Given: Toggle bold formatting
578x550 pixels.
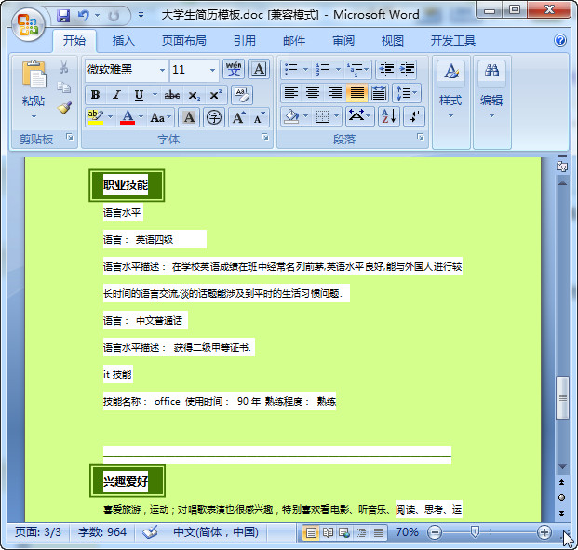Looking at the screenshot, I should [x=96, y=95].
